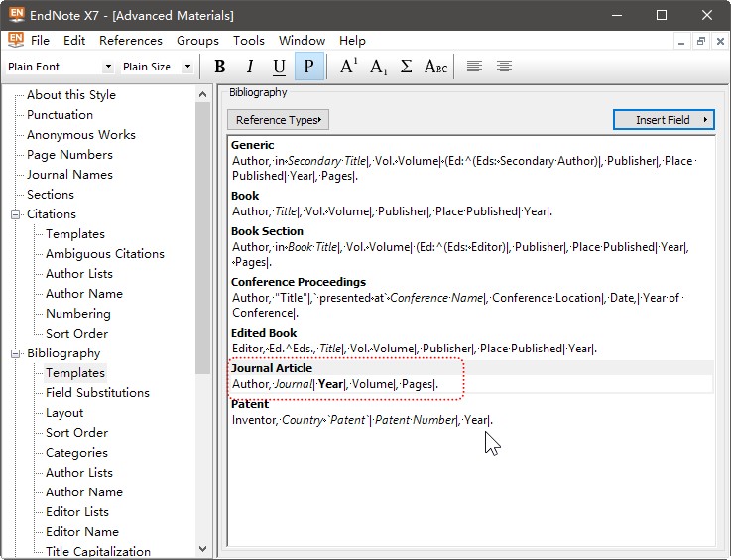Open the Tools menu
The width and height of the screenshot is (731, 560).
[248, 41]
